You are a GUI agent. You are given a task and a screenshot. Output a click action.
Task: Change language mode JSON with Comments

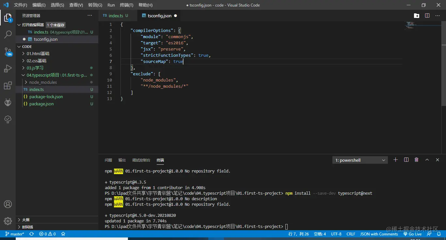pyautogui.click(x=379, y=234)
